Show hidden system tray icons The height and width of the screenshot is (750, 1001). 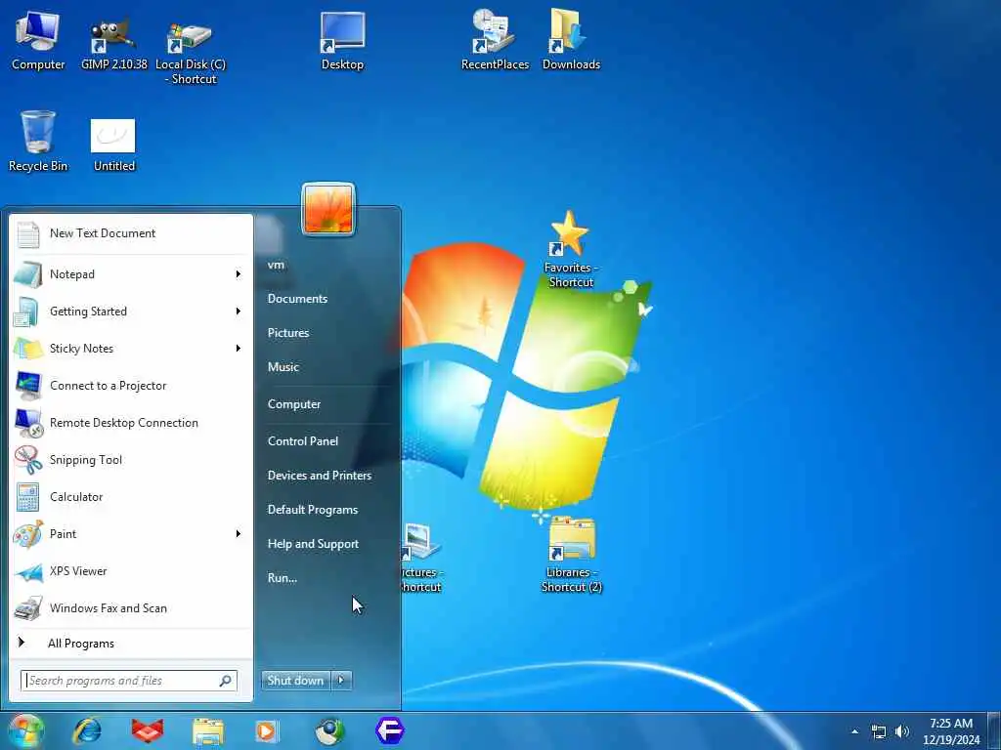pos(854,731)
